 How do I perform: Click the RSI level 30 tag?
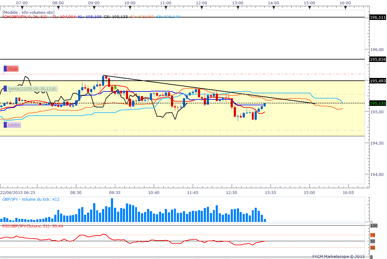tap(373, 248)
